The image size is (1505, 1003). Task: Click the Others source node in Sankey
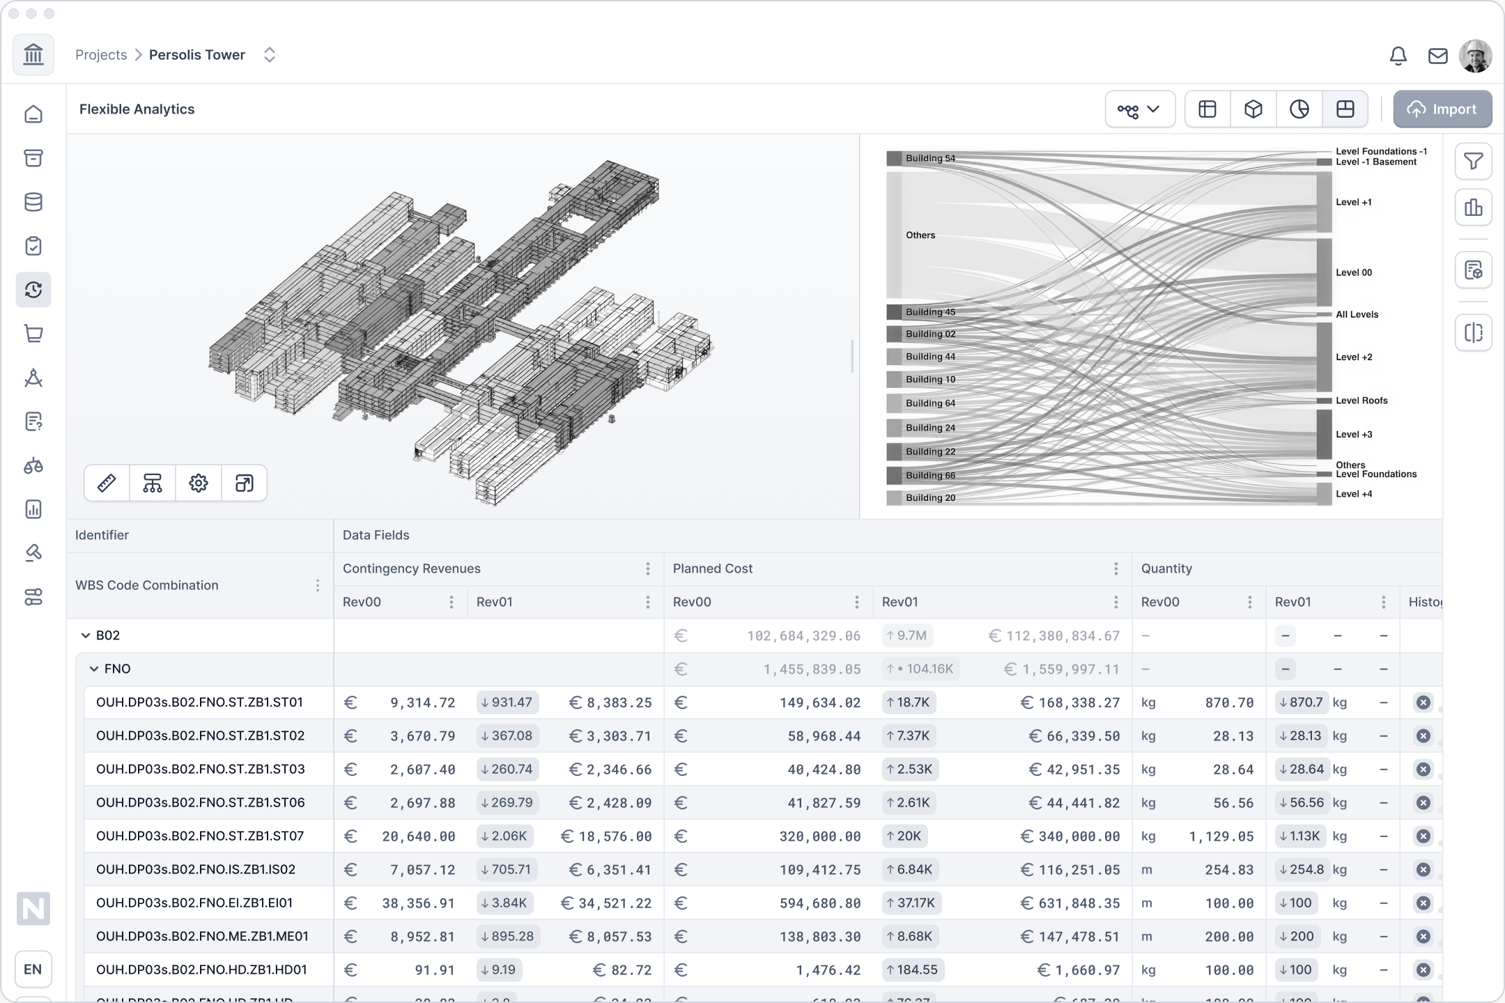(894, 235)
